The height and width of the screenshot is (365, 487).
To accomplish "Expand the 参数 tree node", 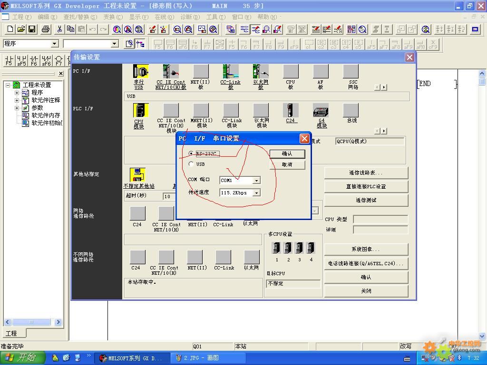I will pyautogui.click(x=17, y=108).
